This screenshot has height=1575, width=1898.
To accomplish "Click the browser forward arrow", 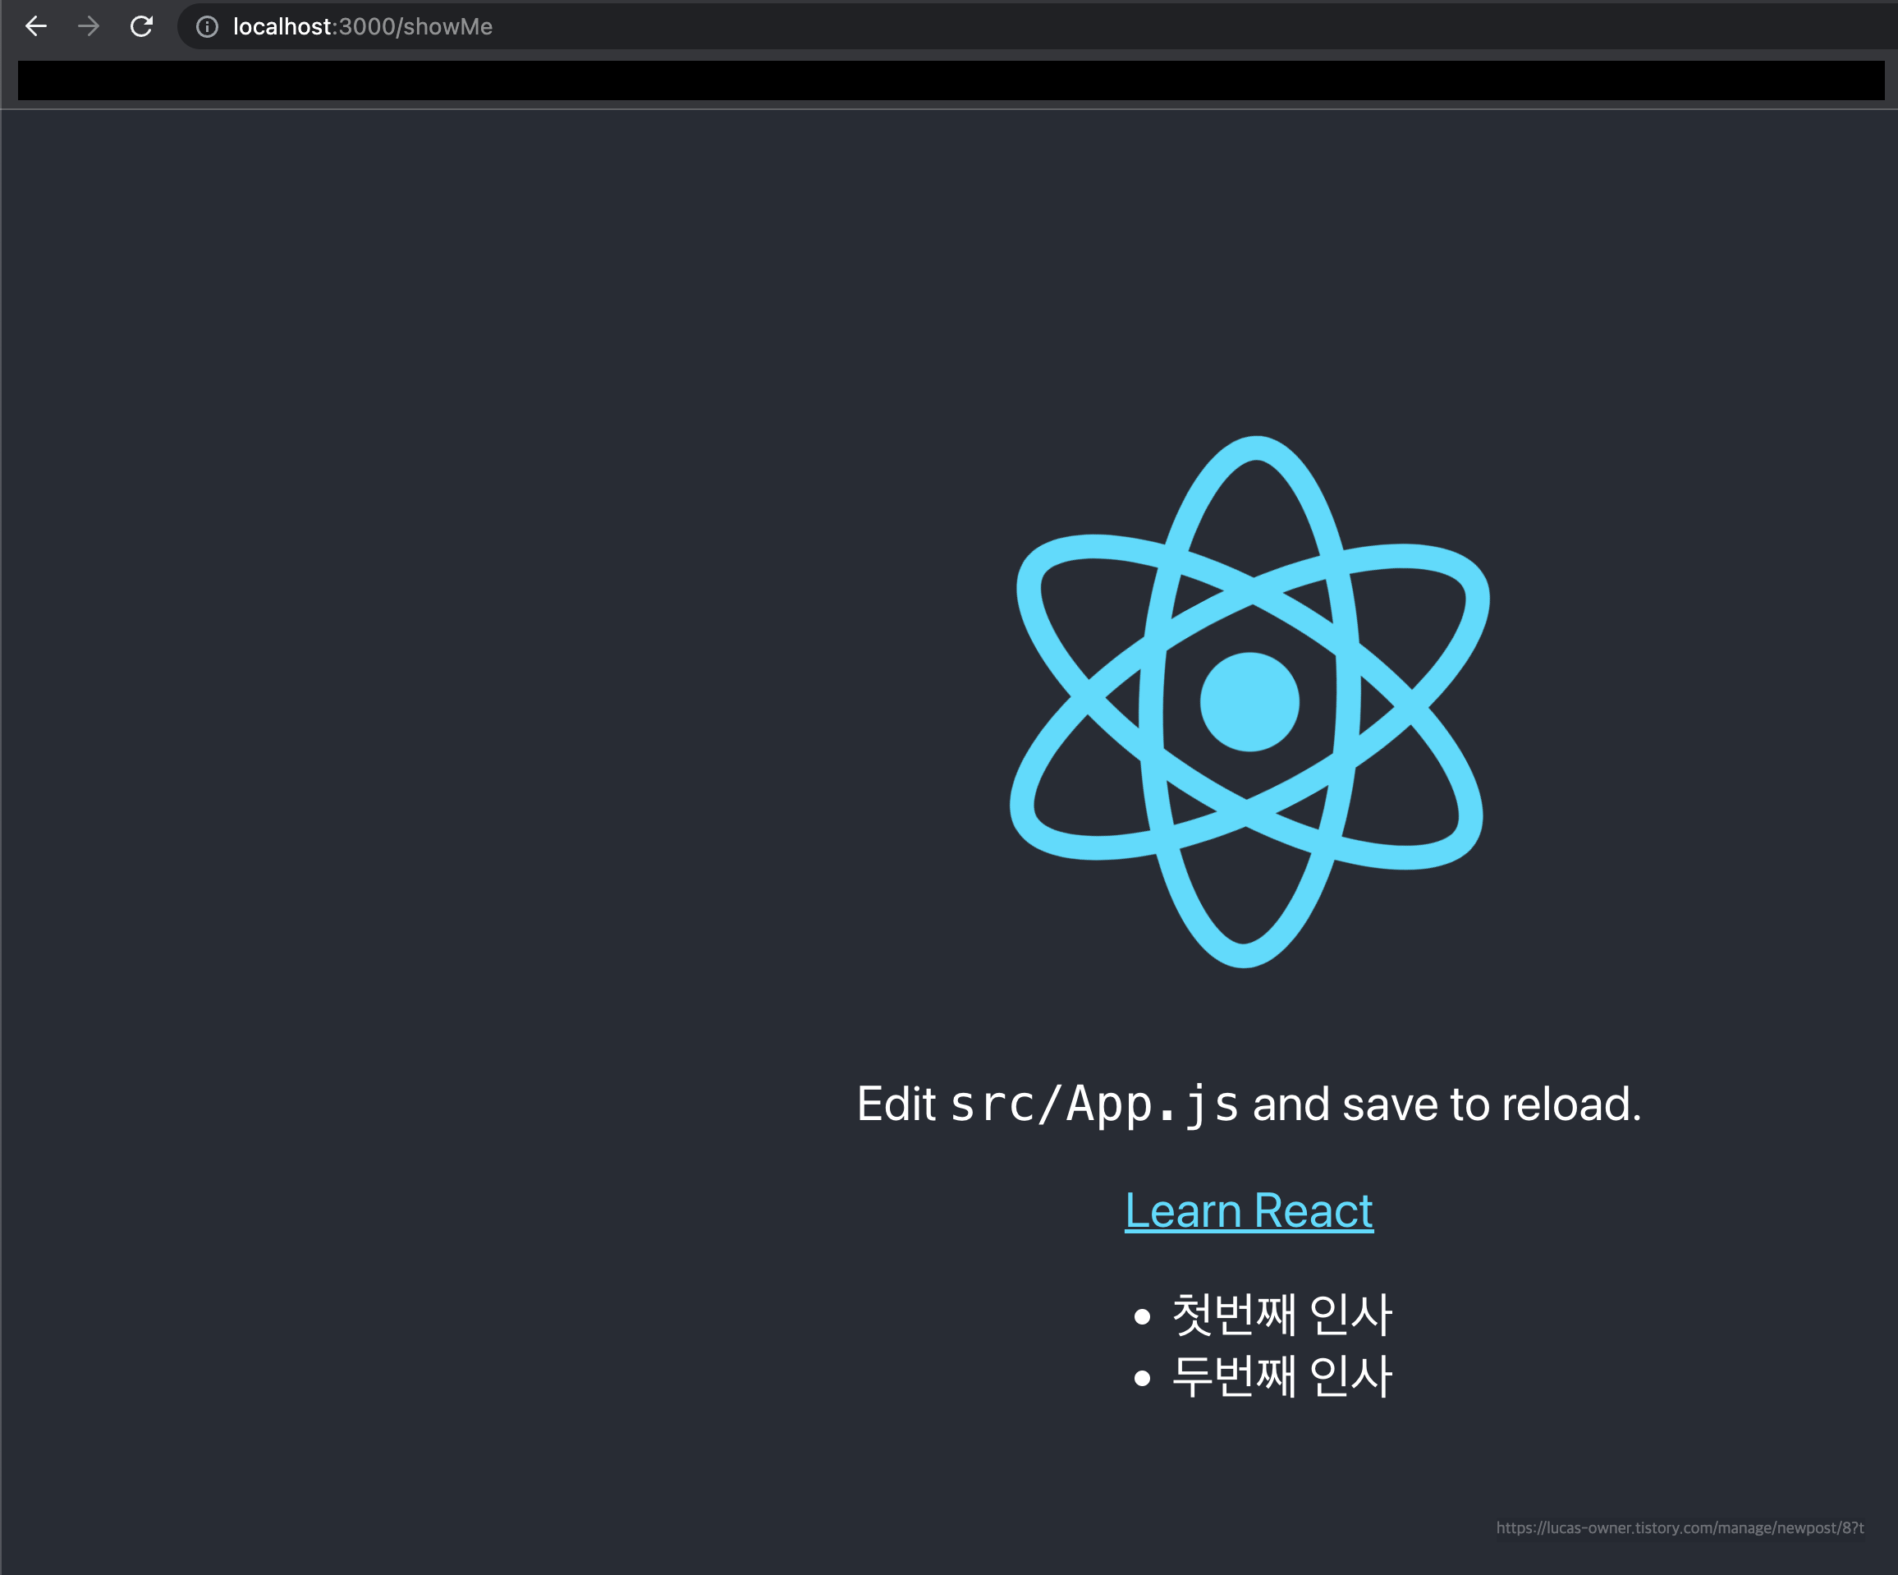I will (89, 26).
